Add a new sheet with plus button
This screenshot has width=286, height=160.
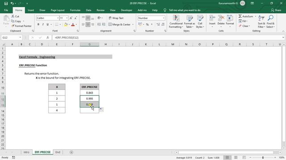(x=71, y=152)
